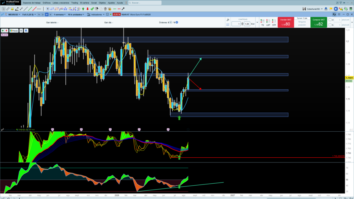Open the MEURUSD instrument dropdown
The image size is (354, 199).
14,15
